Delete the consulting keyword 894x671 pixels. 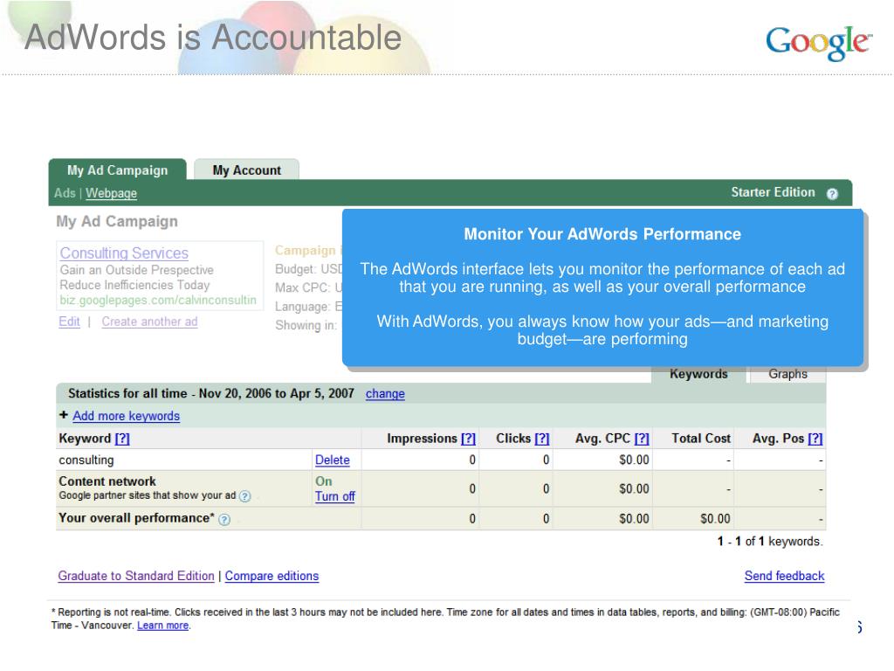(333, 460)
